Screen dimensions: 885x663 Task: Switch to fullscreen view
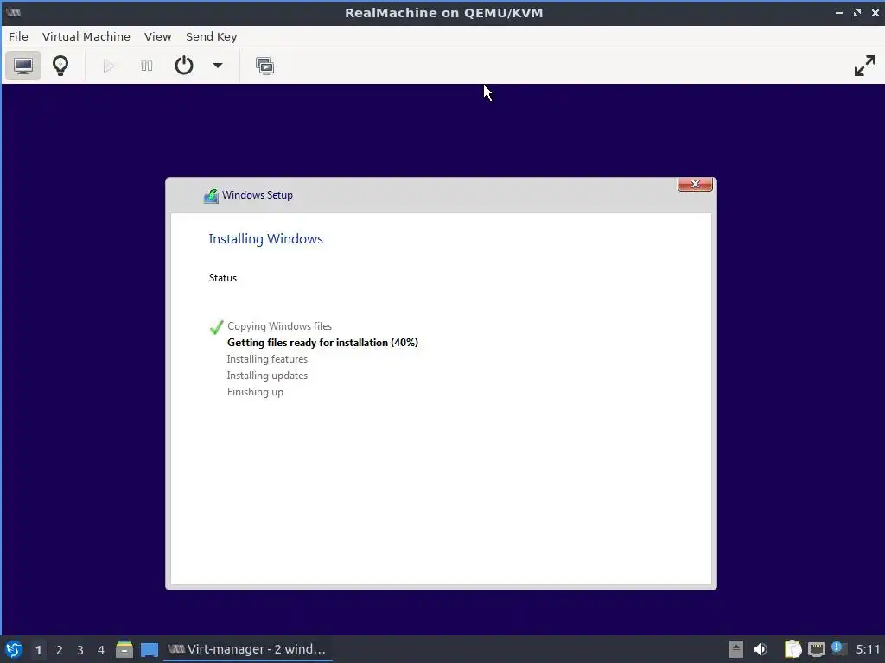coord(864,66)
